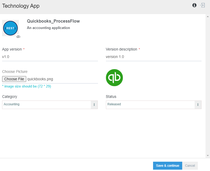Click the REST app logo icon

coord(10,28)
